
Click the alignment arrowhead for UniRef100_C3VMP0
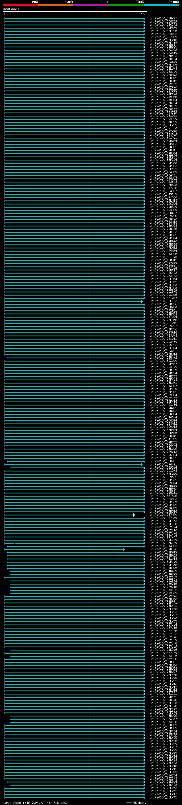(134, 515)
